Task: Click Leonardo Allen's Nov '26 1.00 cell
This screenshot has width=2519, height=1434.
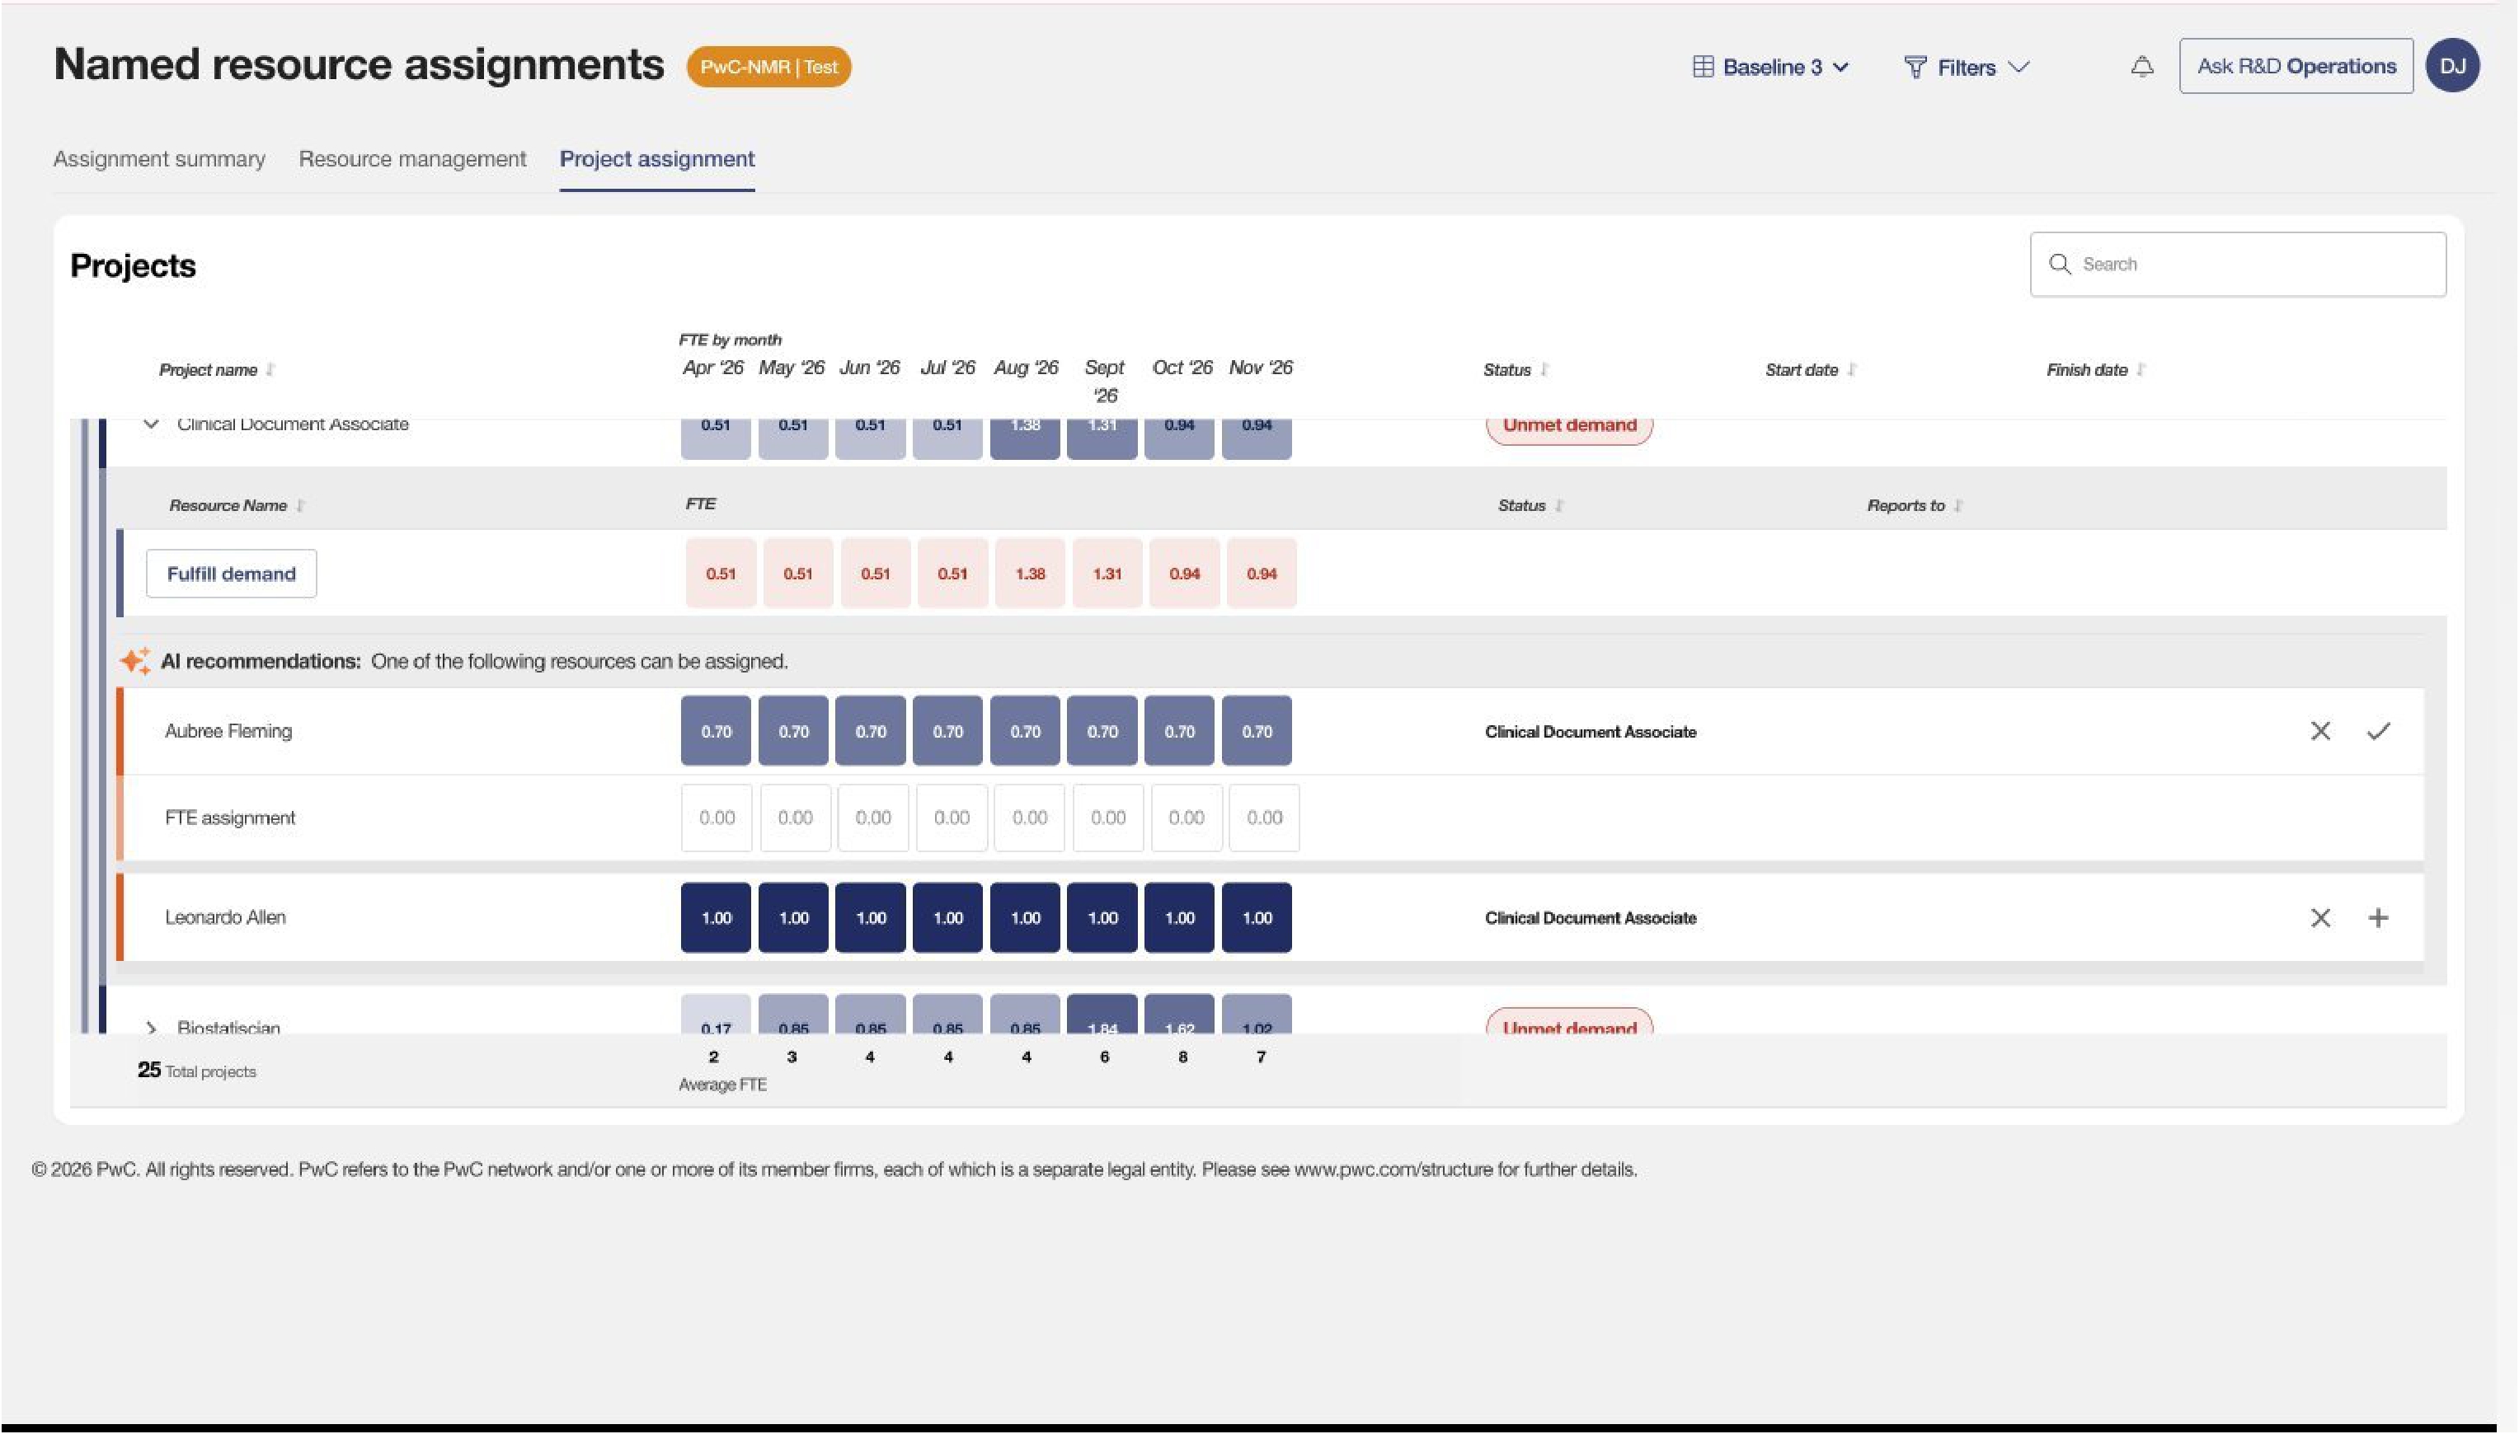Action: tap(1257, 918)
